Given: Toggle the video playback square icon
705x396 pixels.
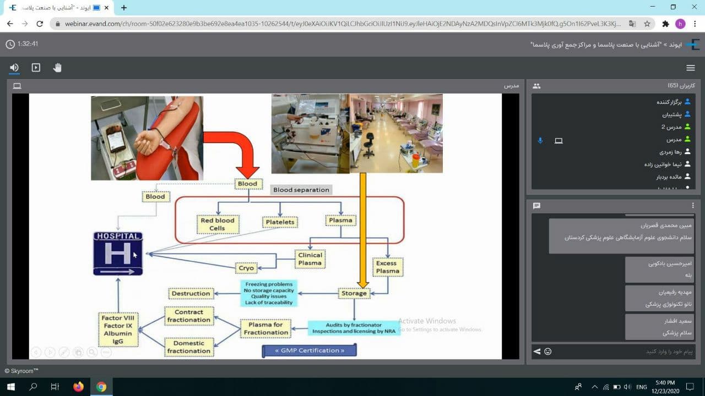Looking at the screenshot, I should tap(36, 68).
